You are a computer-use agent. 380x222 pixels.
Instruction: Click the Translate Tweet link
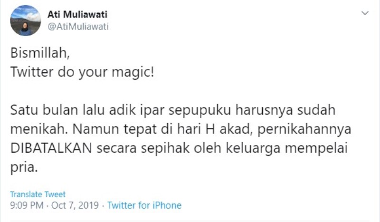point(38,194)
